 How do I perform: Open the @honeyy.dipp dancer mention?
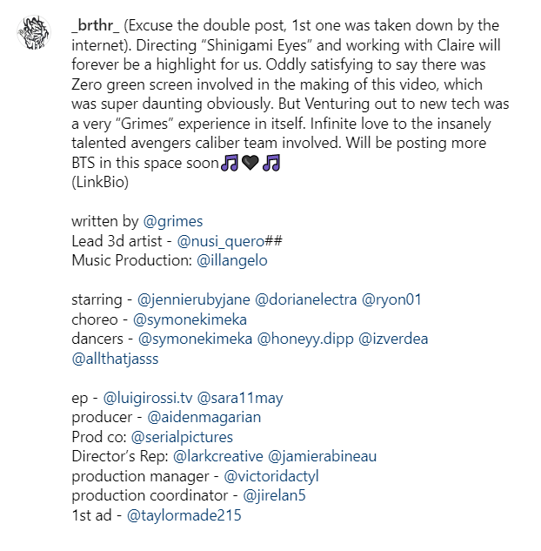[x=305, y=339]
